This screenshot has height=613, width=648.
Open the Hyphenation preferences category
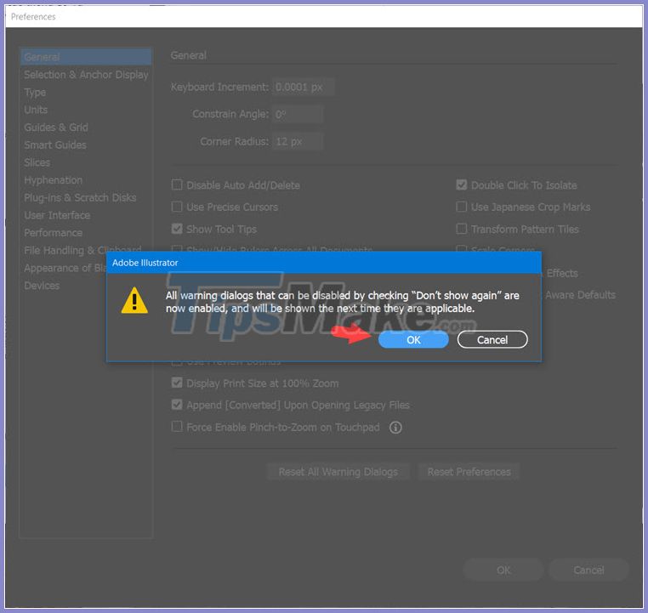pos(54,180)
